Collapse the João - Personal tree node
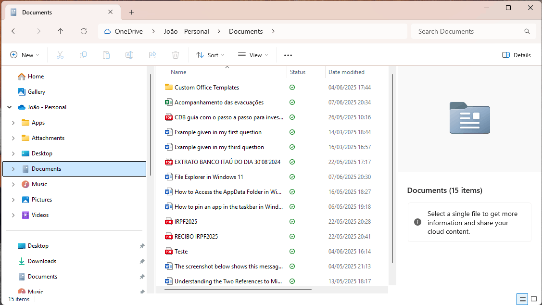Screen dimensions: 542x305 [x=10, y=107]
